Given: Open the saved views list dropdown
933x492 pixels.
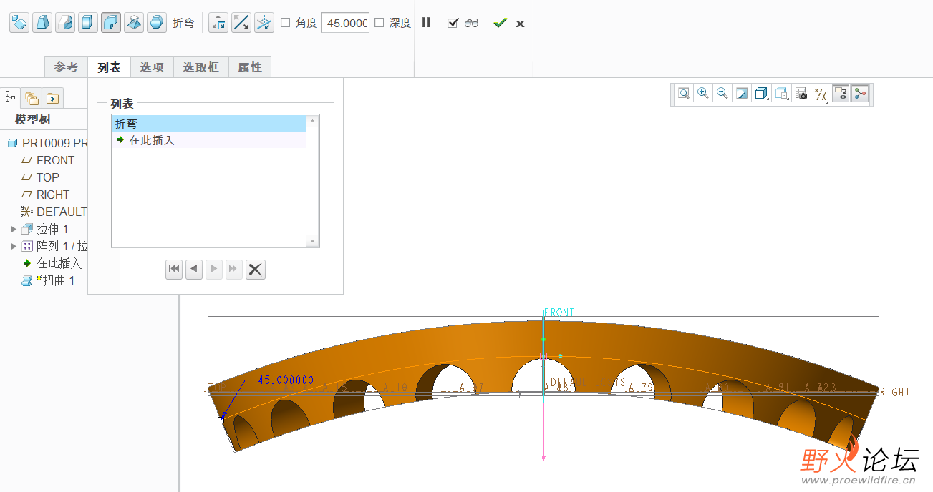Looking at the screenshot, I should pyautogui.click(x=782, y=93).
